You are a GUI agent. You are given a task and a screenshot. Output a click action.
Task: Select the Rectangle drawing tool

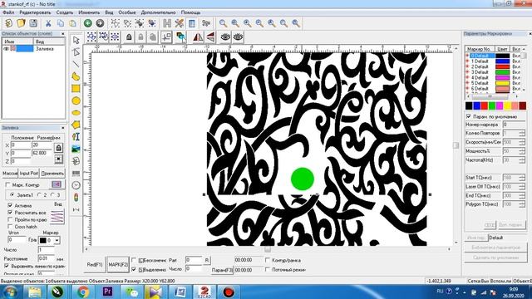click(x=76, y=89)
